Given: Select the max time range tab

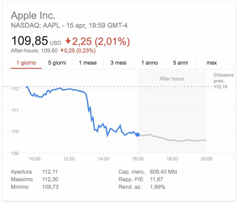Looking at the screenshot, I should tap(211, 63).
